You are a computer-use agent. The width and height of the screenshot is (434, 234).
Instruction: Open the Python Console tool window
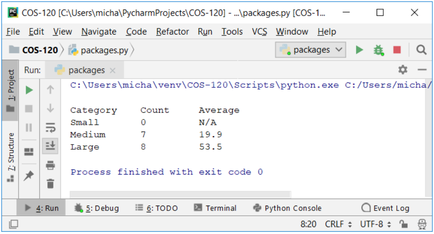tap(287, 208)
